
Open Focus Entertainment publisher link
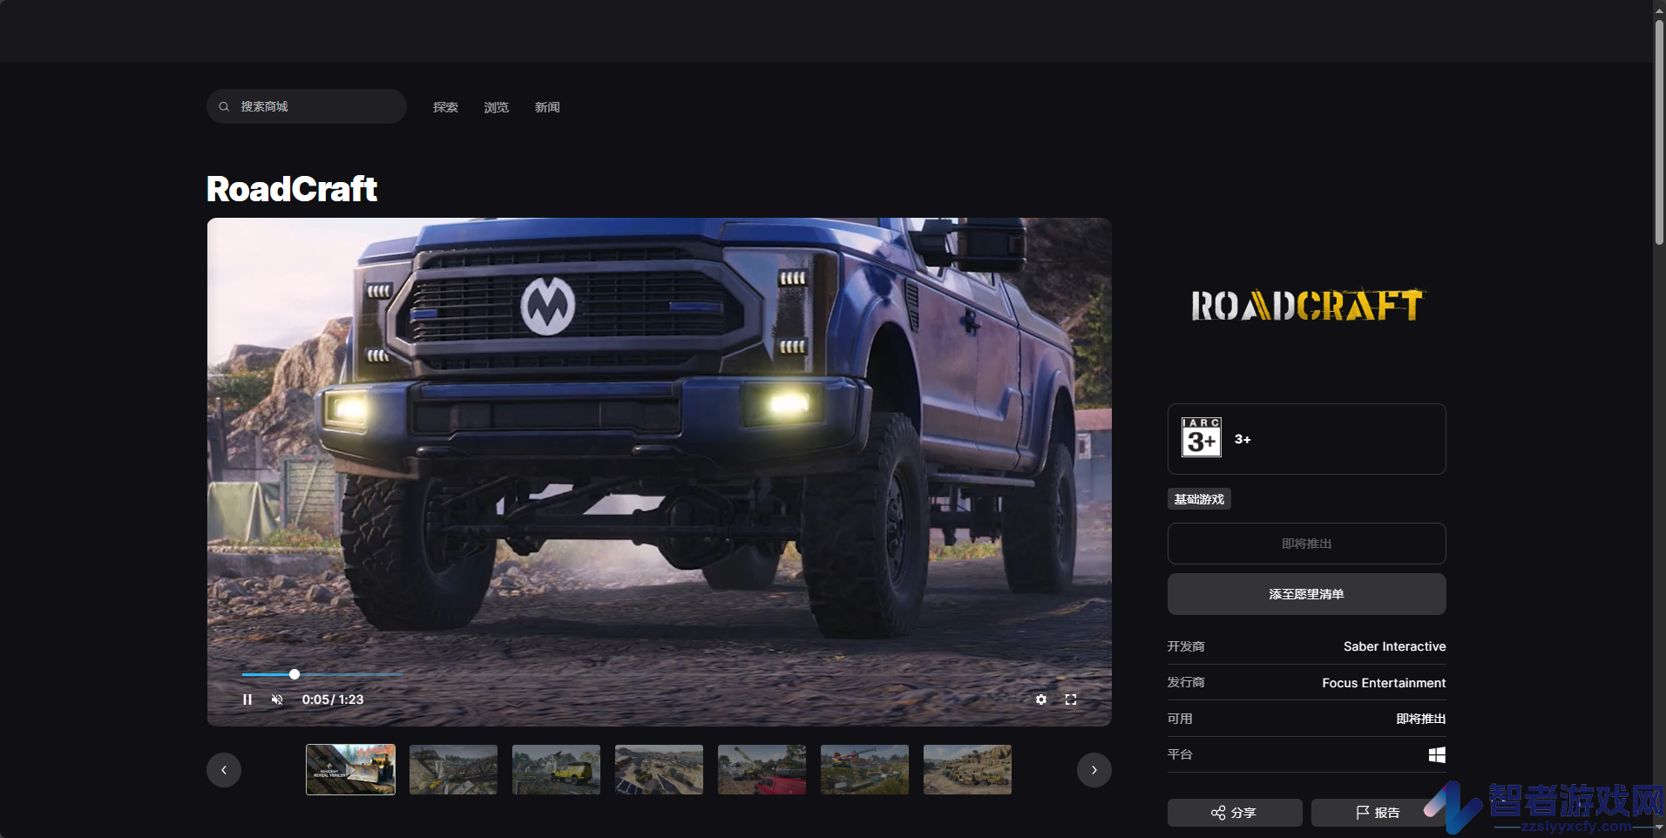point(1384,683)
